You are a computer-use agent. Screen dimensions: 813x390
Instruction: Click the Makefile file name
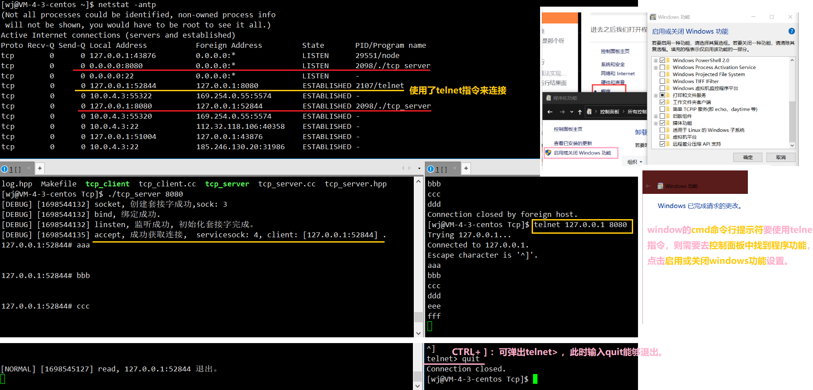(x=59, y=184)
